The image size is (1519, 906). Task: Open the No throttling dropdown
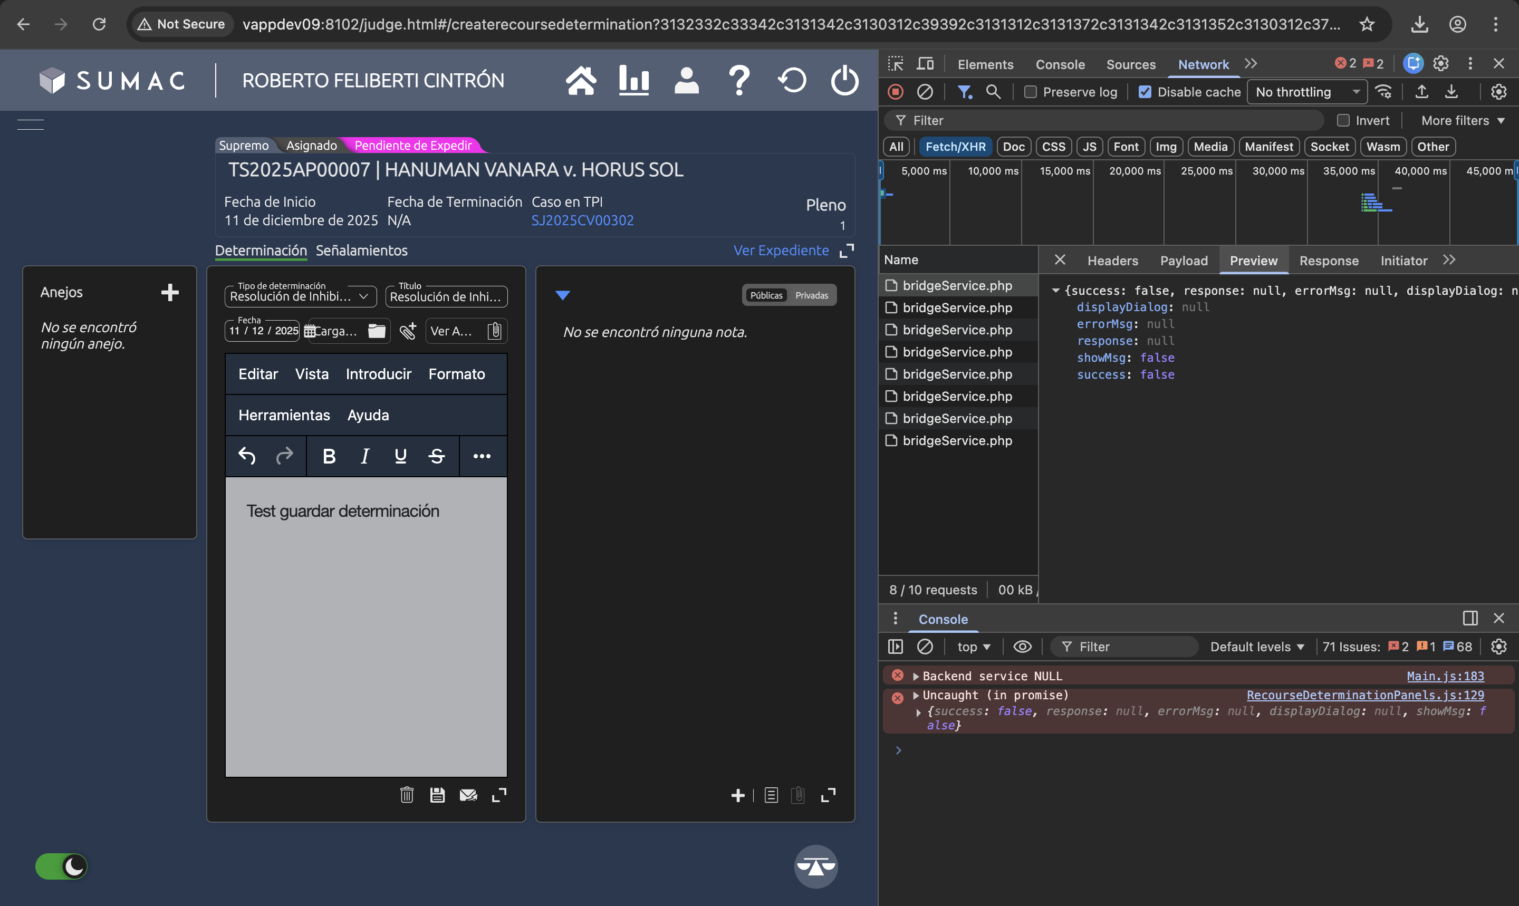[1306, 92]
